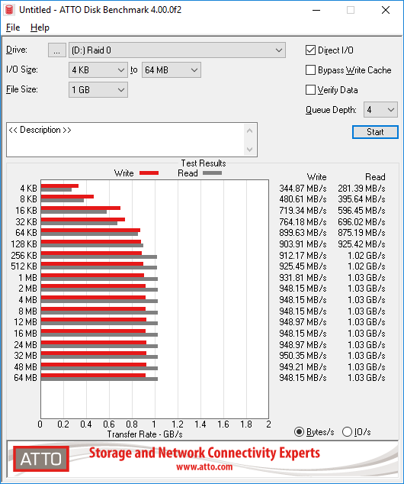Click the Transfer Rate - GB/s axis label
The height and width of the screenshot is (484, 404).
click(145, 434)
